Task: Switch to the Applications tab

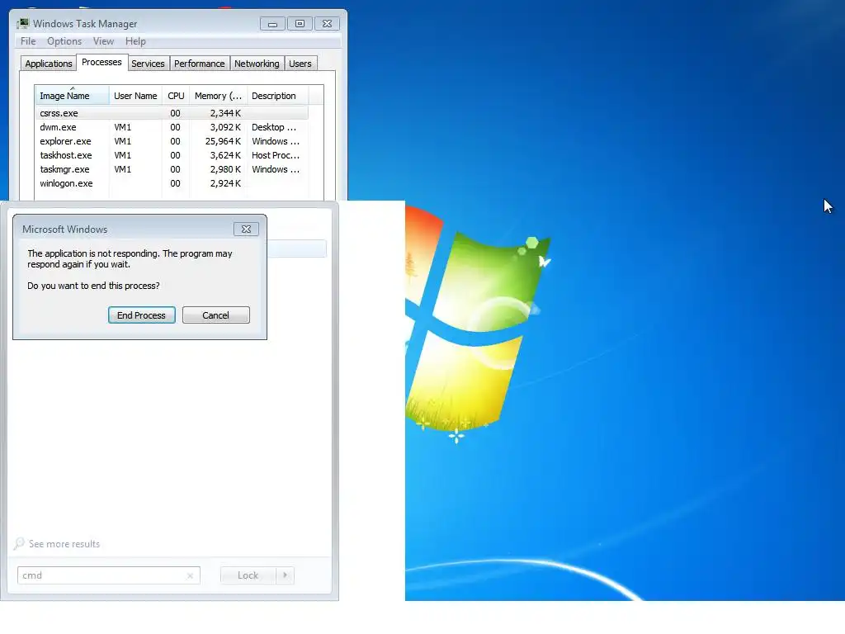Action: coord(49,64)
